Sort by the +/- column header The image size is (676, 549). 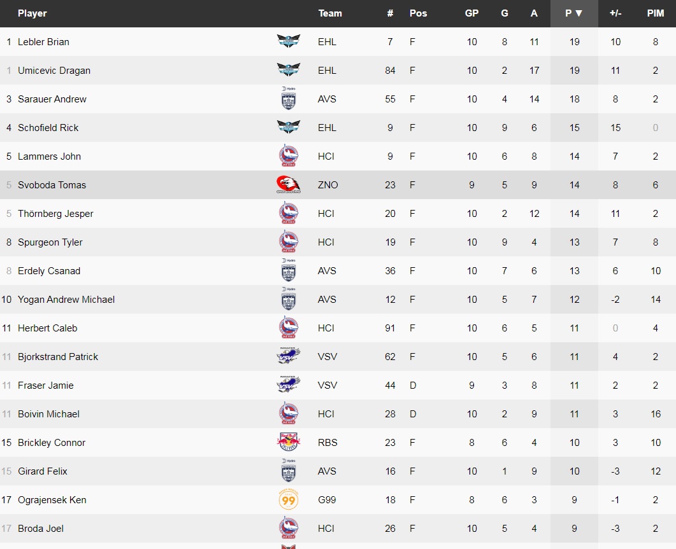[615, 13]
